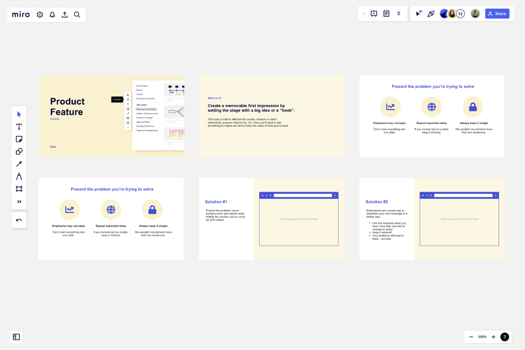Viewport: 525px width, 350px height.
Task: Open the collaborators list showing 12
Action: 460,13
